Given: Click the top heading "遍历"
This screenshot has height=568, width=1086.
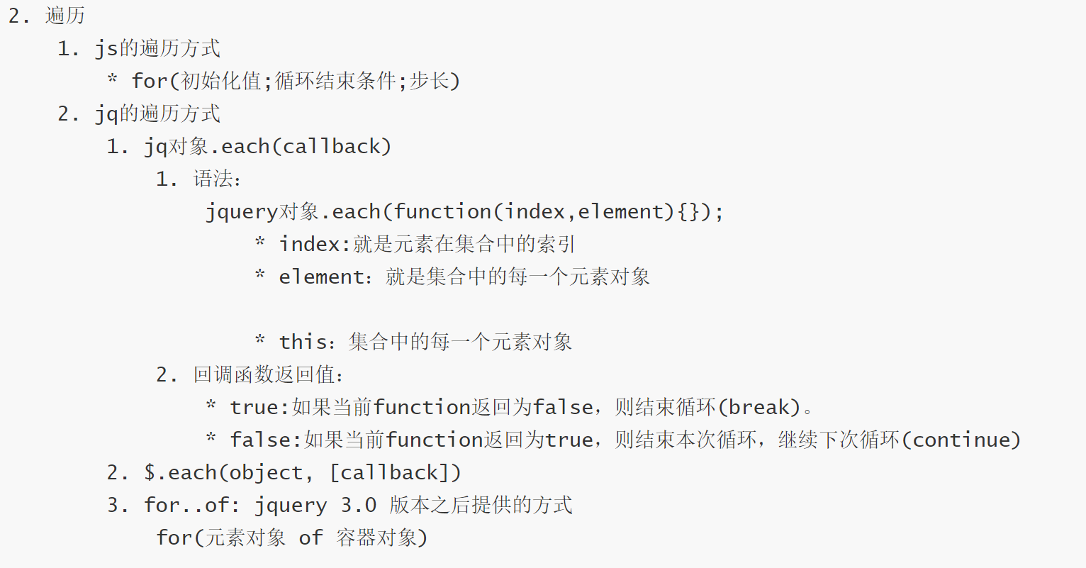Looking at the screenshot, I should coord(65,16).
